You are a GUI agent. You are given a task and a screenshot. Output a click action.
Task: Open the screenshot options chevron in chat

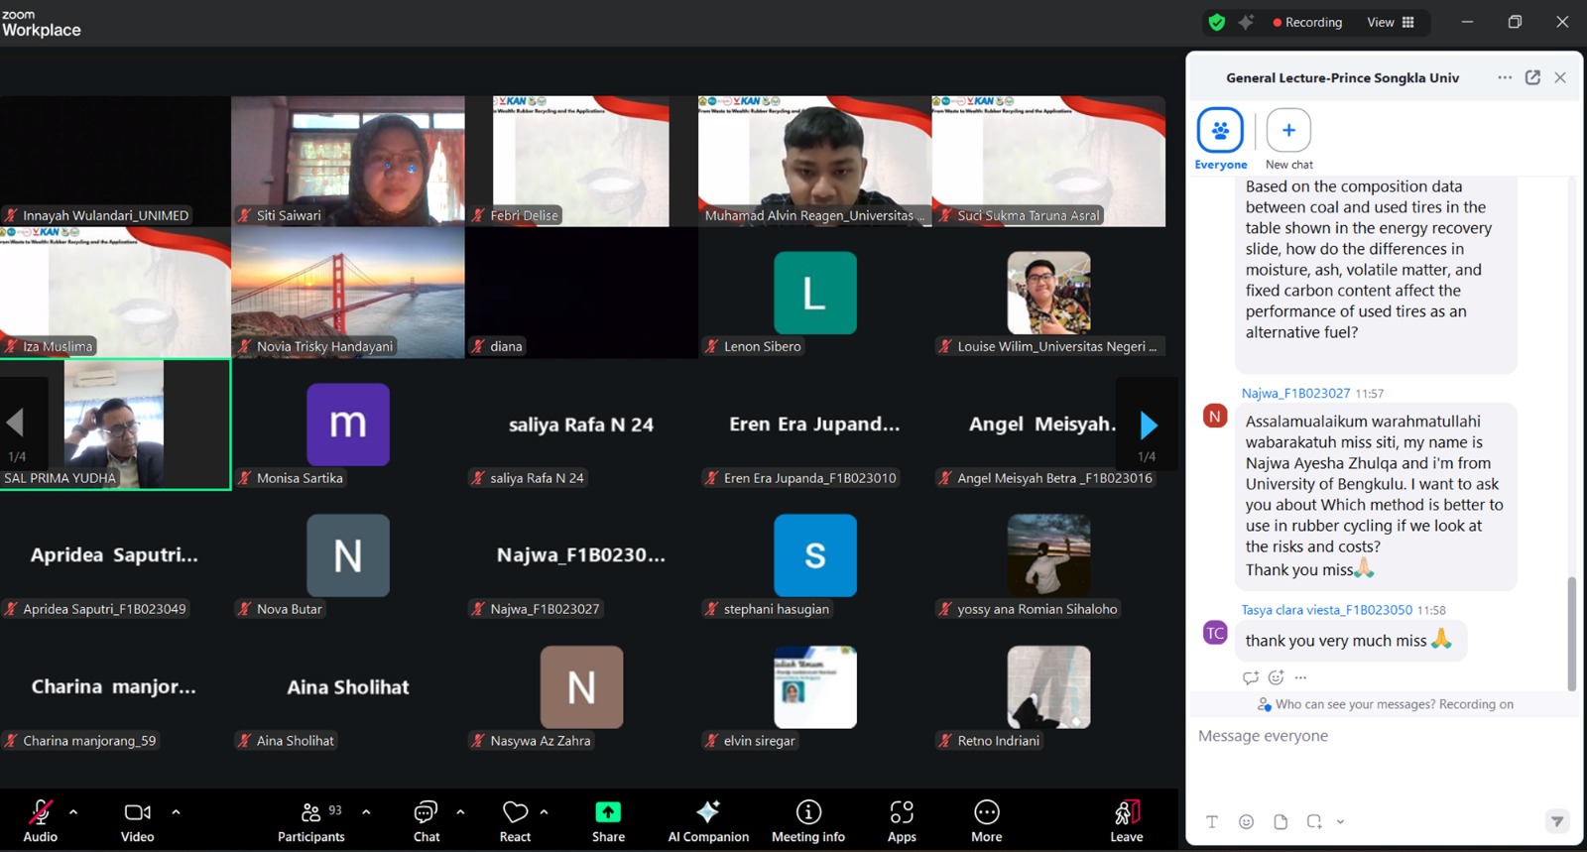(1340, 821)
